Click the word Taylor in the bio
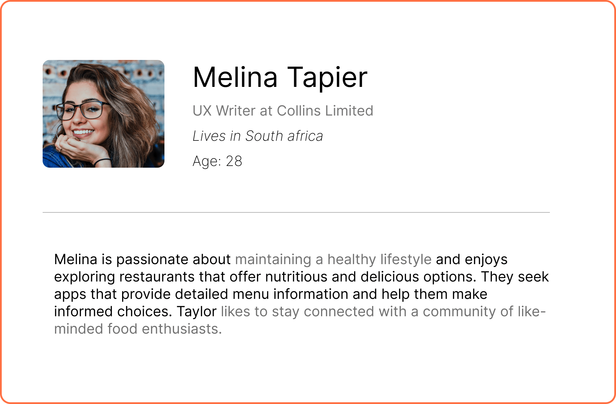Image resolution: width=616 pixels, height=404 pixels. [x=197, y=312]
